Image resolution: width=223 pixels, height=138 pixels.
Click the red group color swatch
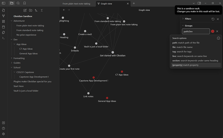[x=213, y=31]
